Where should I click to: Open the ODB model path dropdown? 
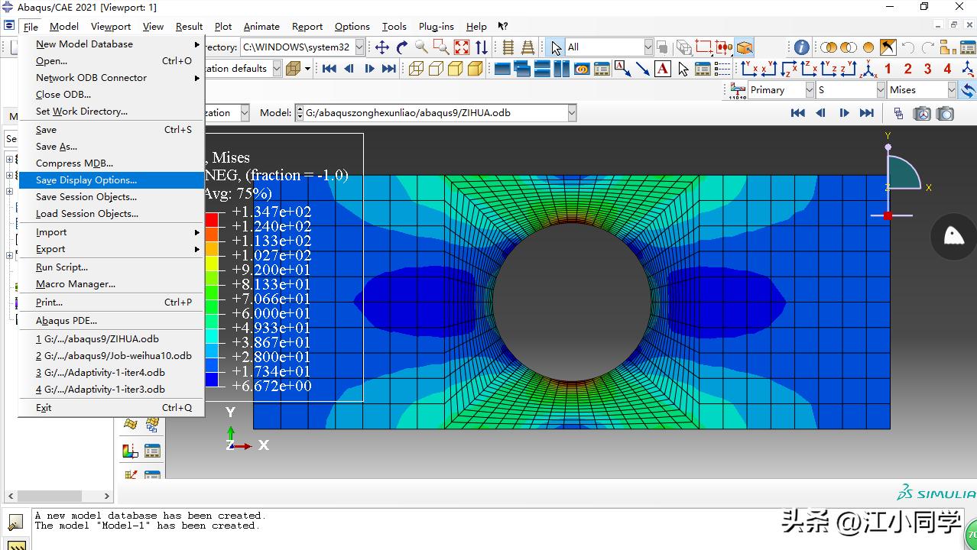click(x=571, y=113)
